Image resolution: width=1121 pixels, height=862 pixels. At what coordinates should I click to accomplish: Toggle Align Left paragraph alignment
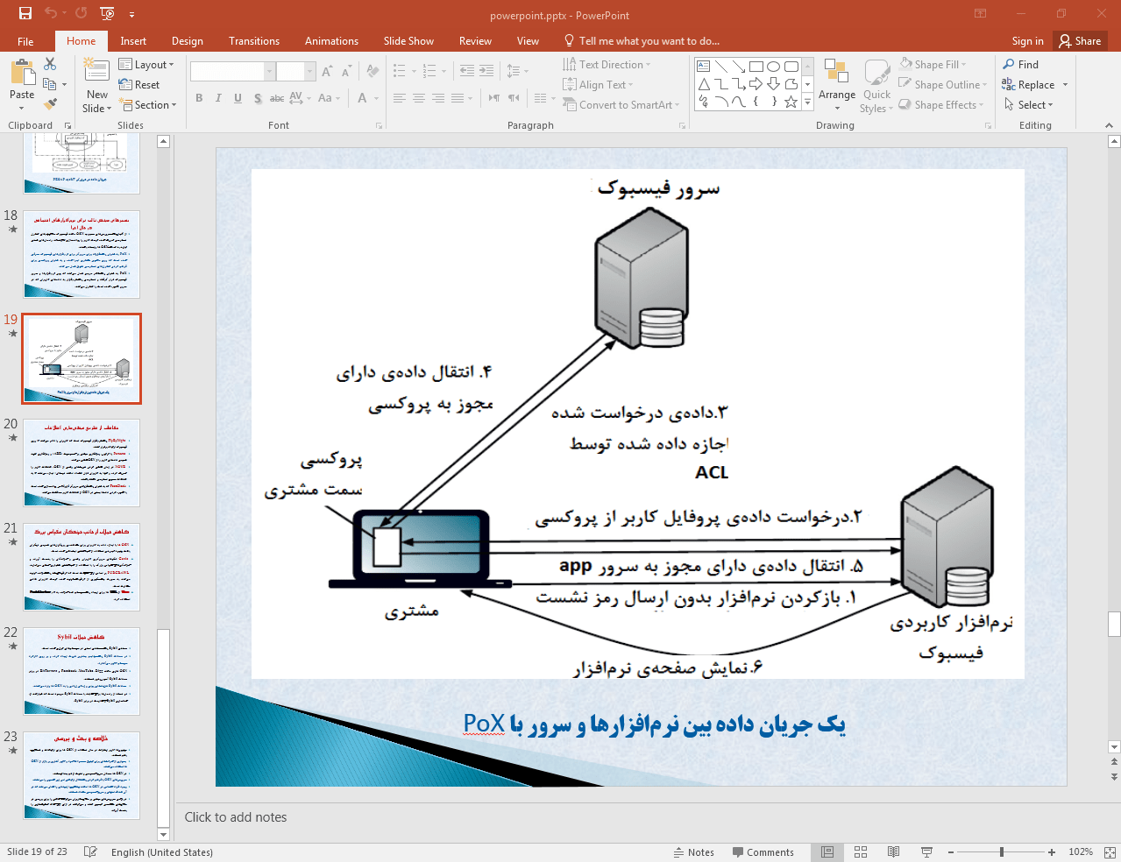click(400, 98)
